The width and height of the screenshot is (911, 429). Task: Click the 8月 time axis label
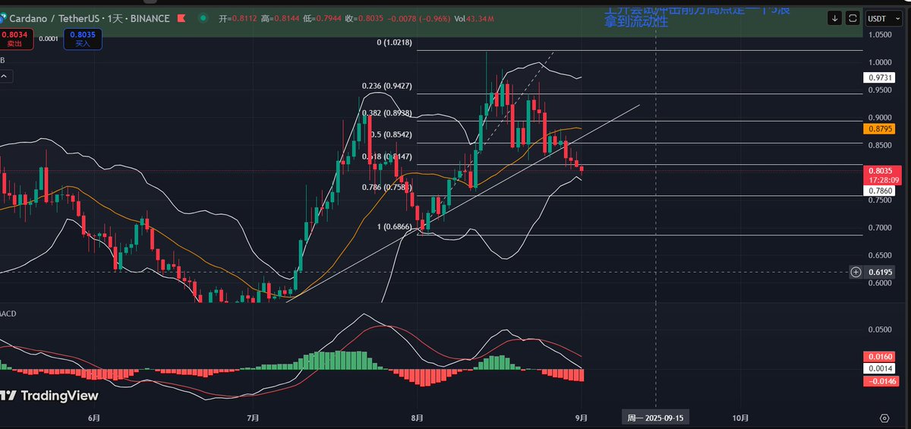pyautogui.click(x=416, y=418)
